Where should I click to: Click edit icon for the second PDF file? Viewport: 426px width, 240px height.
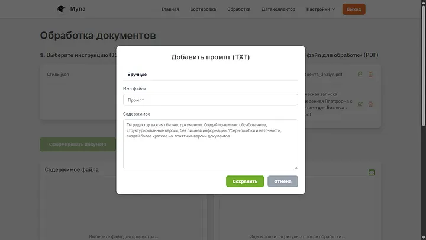[x=360, y=104]
